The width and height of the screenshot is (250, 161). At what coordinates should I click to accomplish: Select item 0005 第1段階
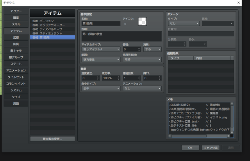tap(52, 38)
